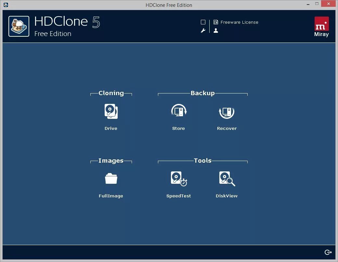Launch the SpeedTest tool icon
This screenshot has height=262, width=338.
tap(179, 179)
